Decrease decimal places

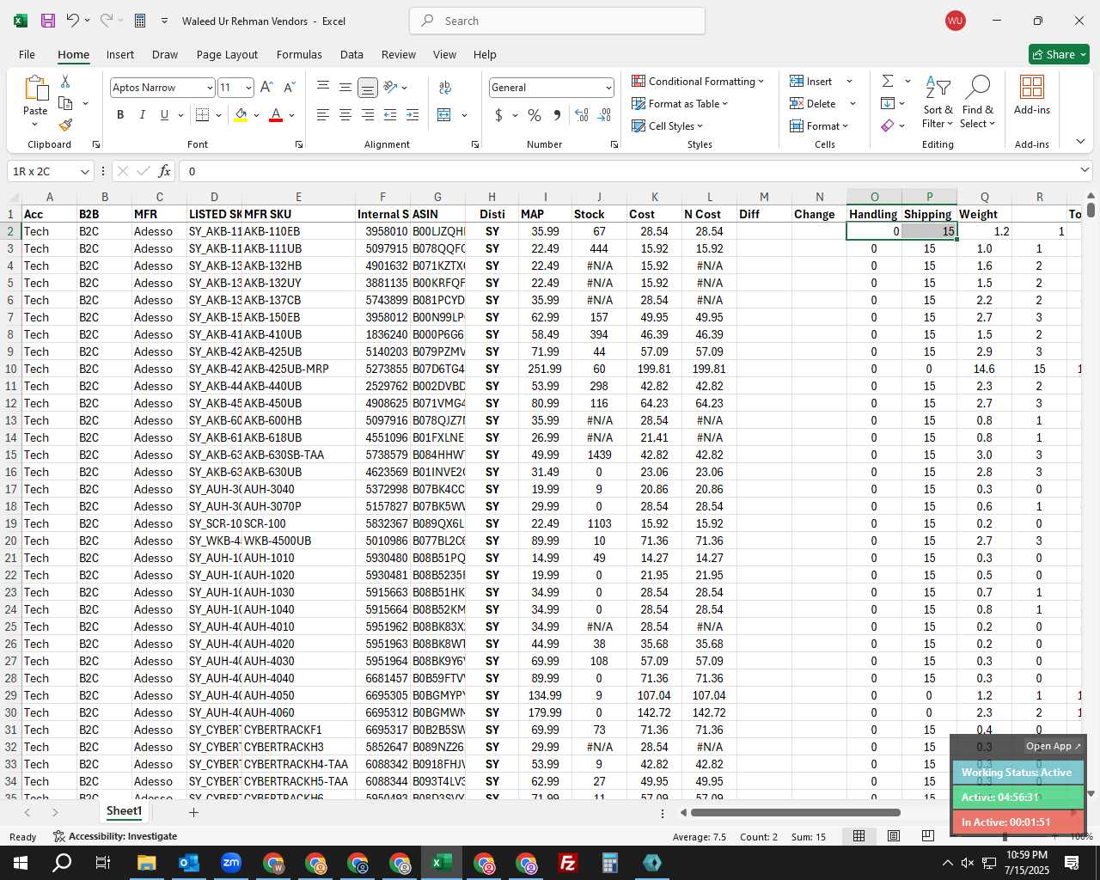pyautogui.click(x=604, y=114)
